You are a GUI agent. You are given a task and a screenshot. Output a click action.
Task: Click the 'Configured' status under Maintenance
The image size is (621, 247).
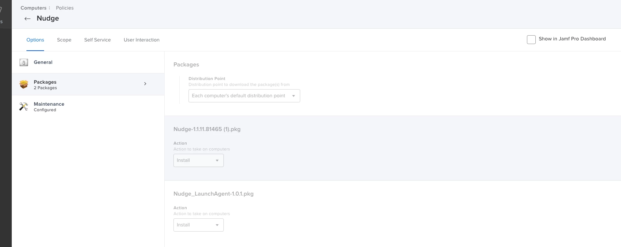(x=45, y=110)
